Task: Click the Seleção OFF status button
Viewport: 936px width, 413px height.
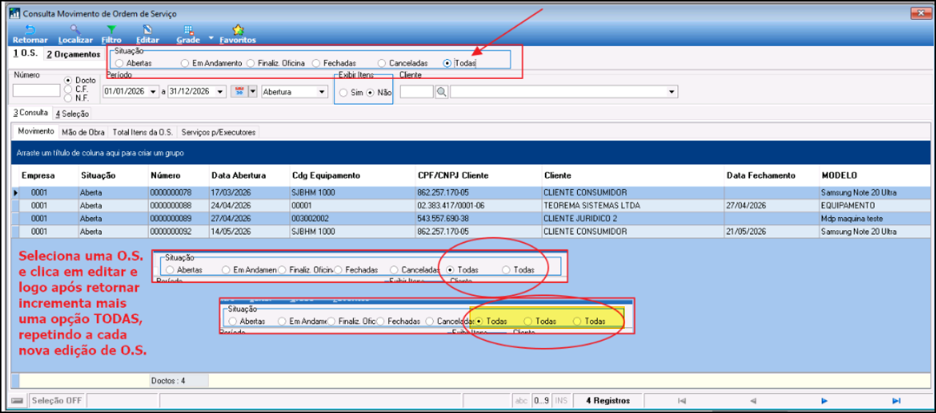Action: coord(57,401)
